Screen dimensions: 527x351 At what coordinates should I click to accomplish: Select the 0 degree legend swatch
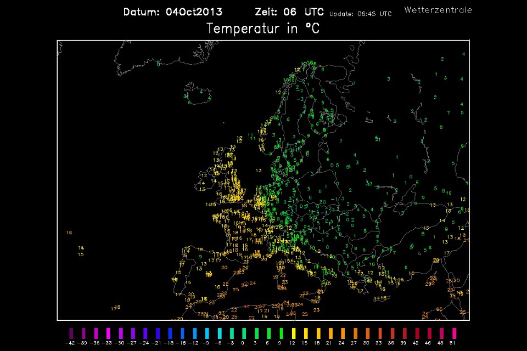(244, 333)
